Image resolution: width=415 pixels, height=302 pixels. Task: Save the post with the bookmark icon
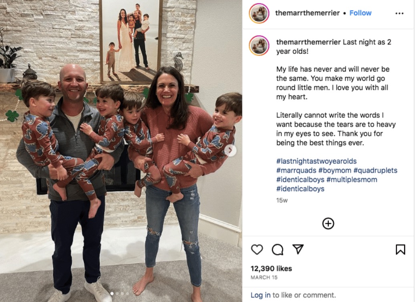400,249
